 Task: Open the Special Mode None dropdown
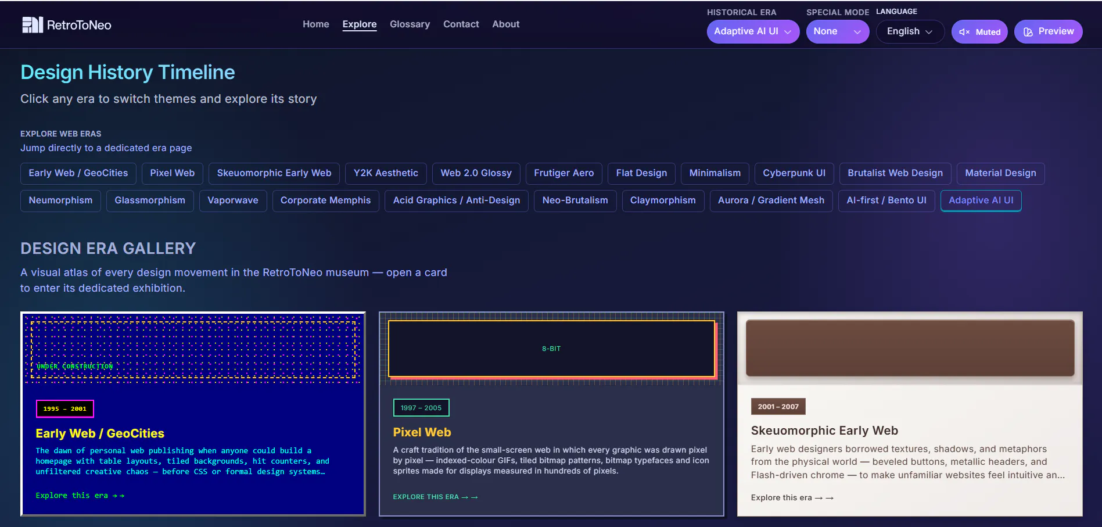(x=837, y=31)
